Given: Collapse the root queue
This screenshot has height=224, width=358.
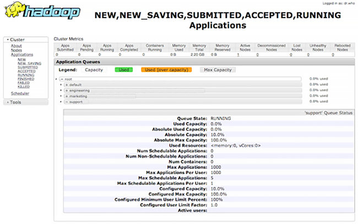Looking at the screenshot, I should [x=62, y=79].
